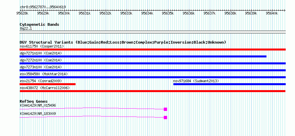295x136 pixels.
Task: Select the NM_015496 magenta exon box
Action: pyautogui.click(x=165, y=109)
